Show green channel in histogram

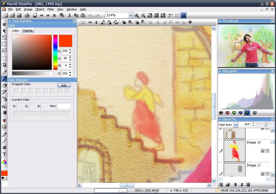pyautogui.click(x=234, y=113)
